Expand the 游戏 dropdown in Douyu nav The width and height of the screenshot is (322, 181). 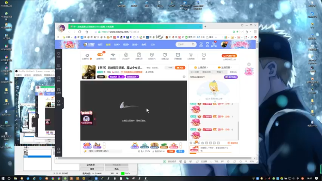click(135, 45)
